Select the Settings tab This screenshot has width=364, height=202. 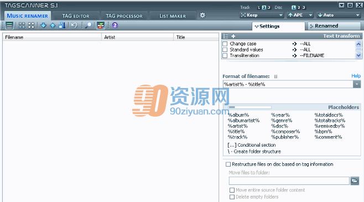tap(278, 26)
